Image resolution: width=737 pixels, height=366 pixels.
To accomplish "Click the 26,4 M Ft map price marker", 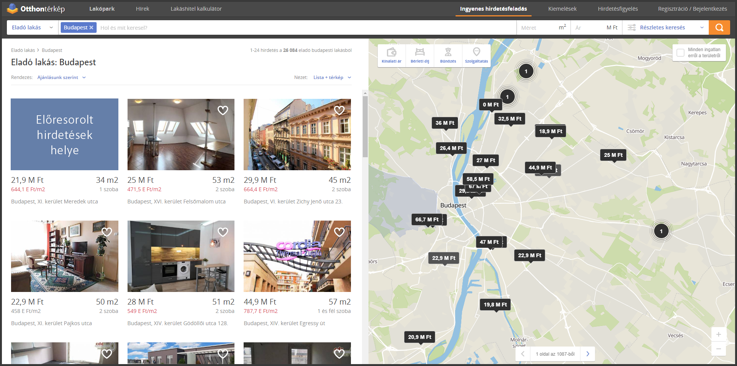I will (451, 148).
